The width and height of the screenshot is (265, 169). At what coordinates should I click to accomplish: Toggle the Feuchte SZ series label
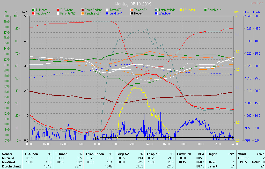[x=68, y=13]
